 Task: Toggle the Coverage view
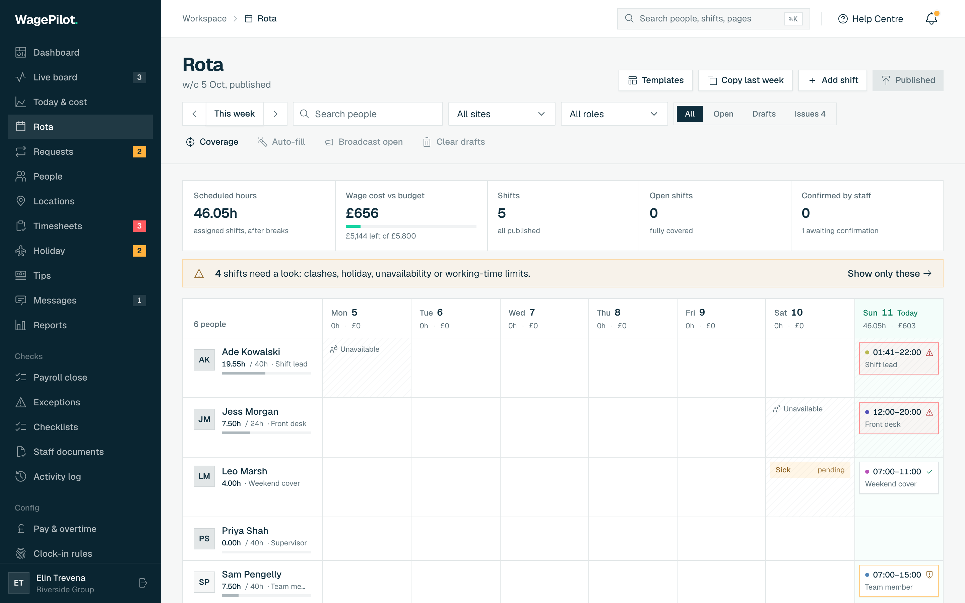coord(212,142)
